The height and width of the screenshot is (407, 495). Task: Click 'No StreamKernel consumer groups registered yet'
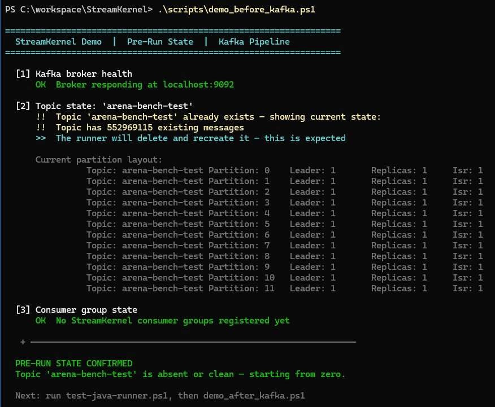[173, 321]
